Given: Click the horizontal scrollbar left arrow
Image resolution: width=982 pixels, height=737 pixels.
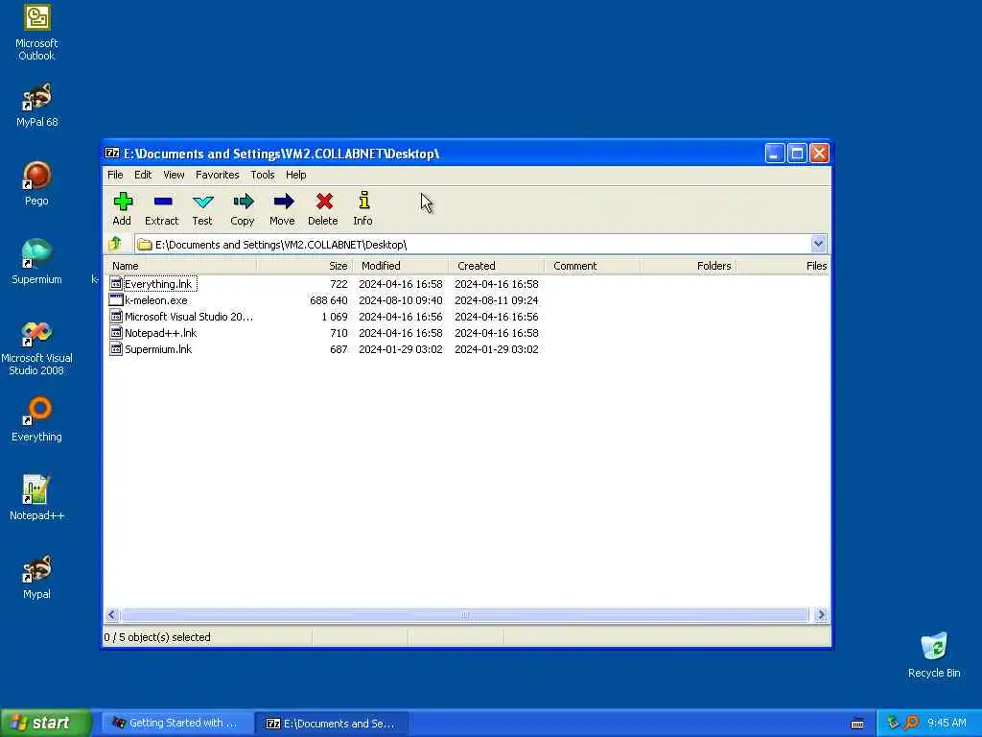Looking at the screenshot, I should click(111, 615).
